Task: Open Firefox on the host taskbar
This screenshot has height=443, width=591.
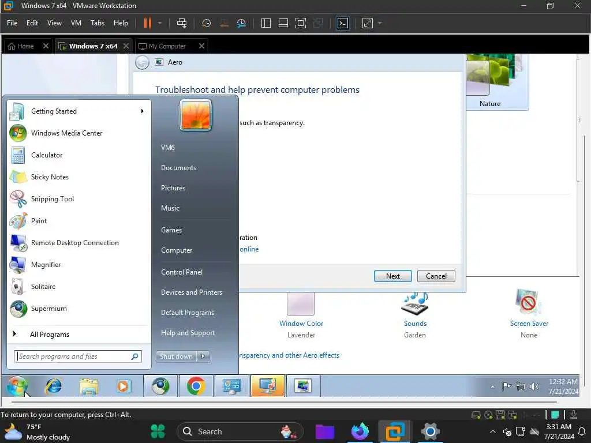Action: (x=360, y=431)
